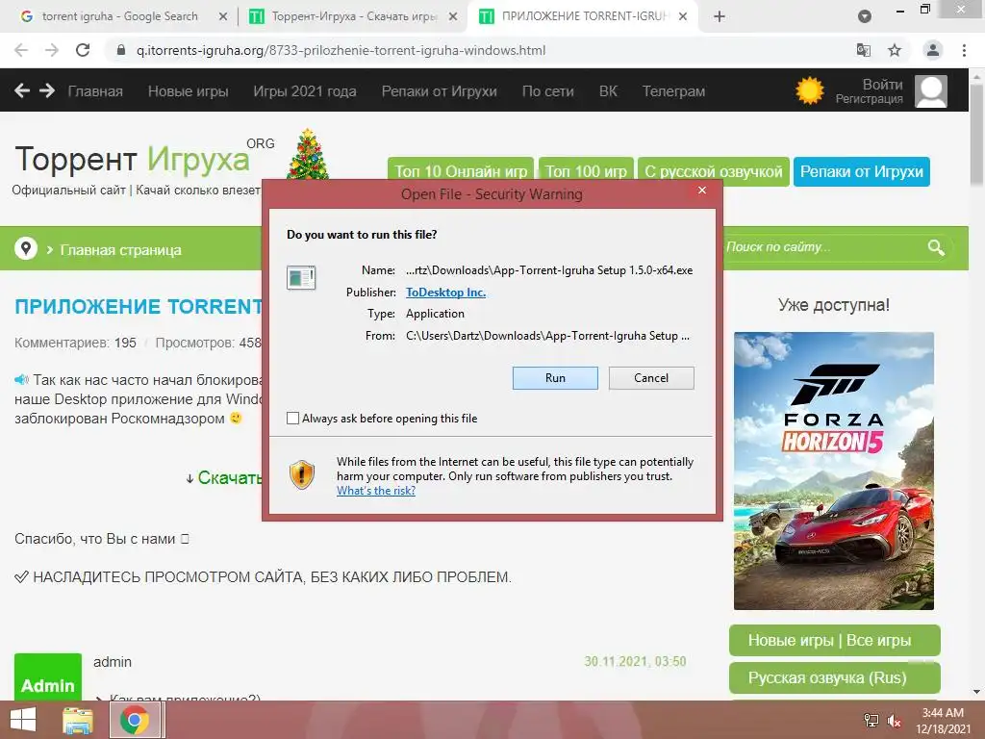Click the Поиск по сайту search field
985x739 pixels.
coord(823,247)
